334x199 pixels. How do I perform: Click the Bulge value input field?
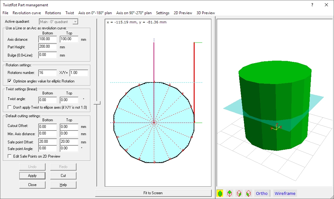[47, 55]
